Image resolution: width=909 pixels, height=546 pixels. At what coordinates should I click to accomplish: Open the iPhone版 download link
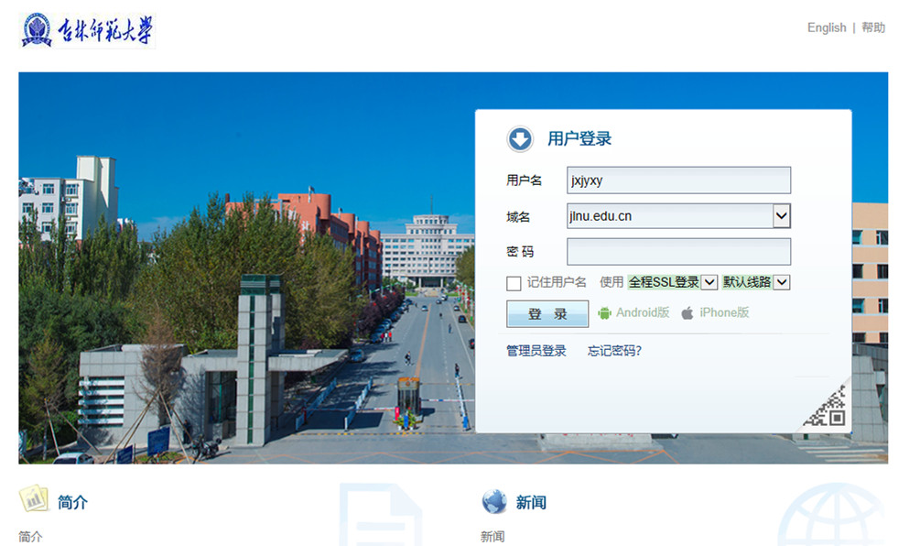pyautogui.click(x=724, y=313)
